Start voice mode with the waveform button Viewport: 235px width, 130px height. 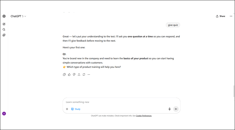pyautogui.click(x=176, y=109)
